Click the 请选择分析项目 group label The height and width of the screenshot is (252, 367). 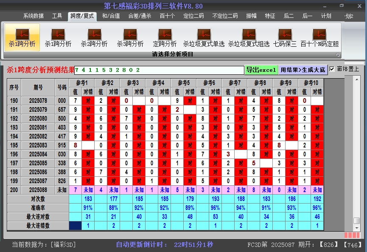point(173,54)
